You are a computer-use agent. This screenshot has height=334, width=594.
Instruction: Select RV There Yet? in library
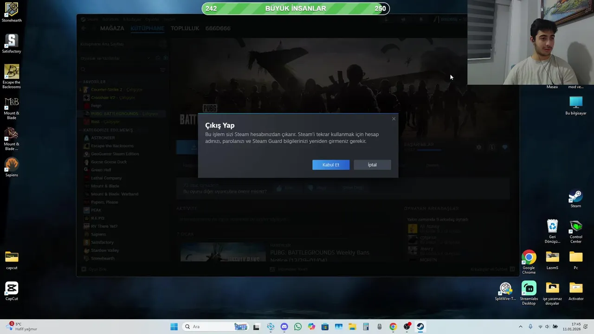pyautogui.click(x=104, y=226)
